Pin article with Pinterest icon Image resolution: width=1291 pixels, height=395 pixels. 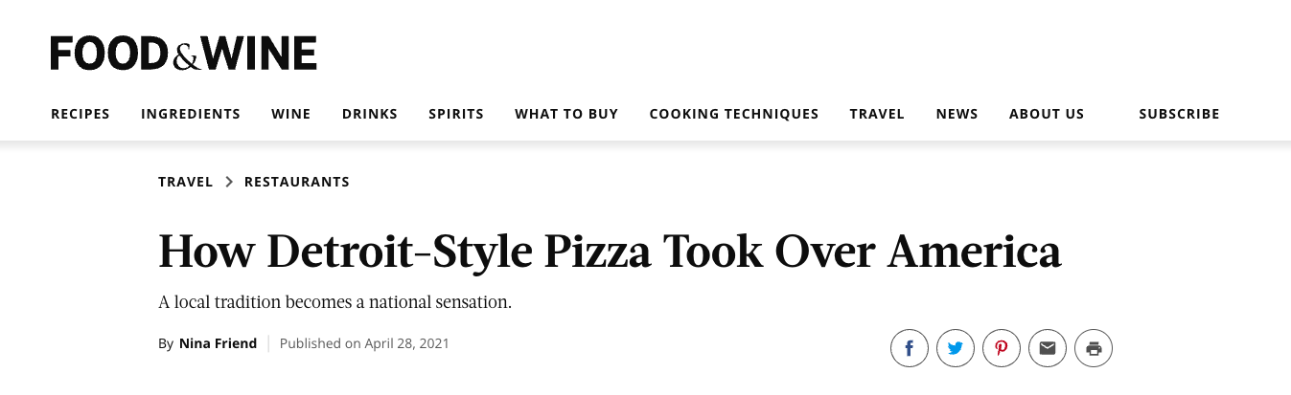click(1002, 348)
